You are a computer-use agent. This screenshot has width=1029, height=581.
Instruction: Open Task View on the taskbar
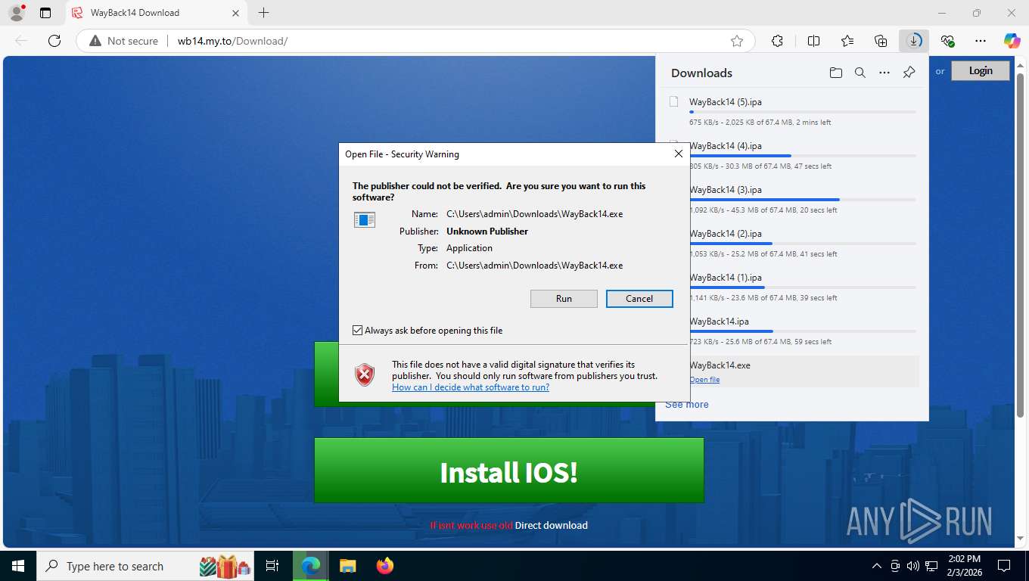(272, 566)
